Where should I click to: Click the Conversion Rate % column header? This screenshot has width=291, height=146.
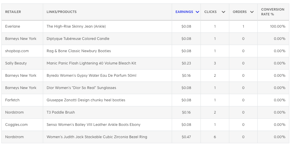(272, 12)
